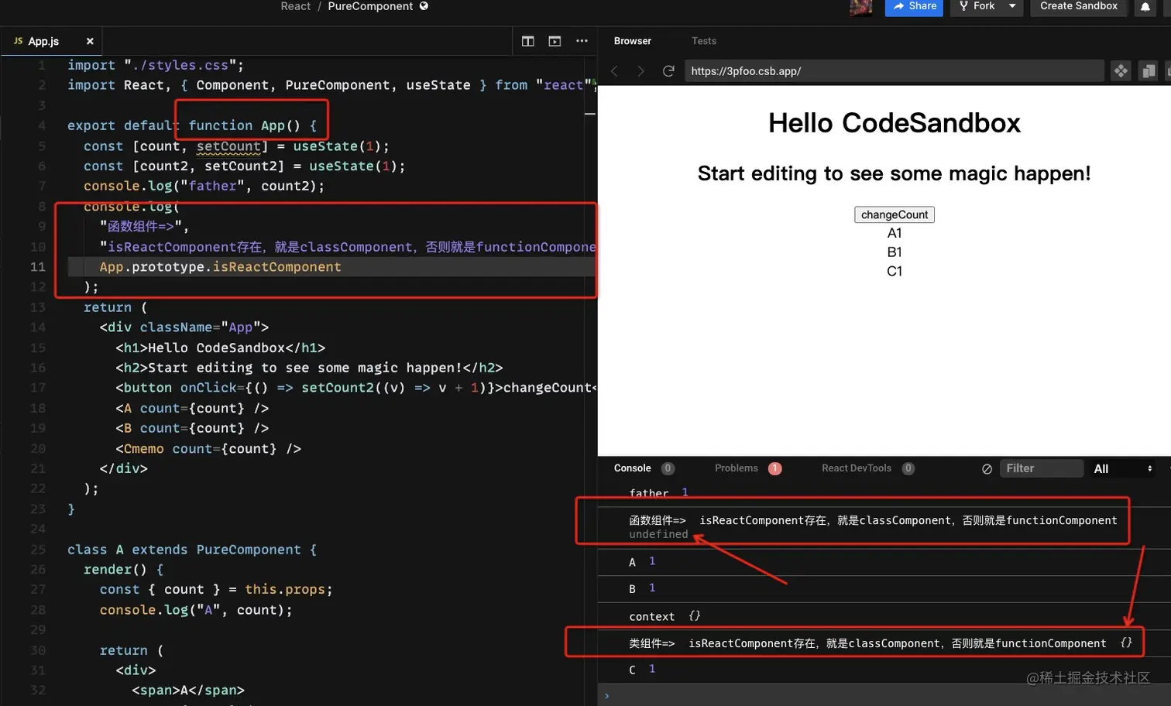The image size is (1171, 706).
Task: Open the editor more options ellipsis
Action: click(x=582, y=41)
